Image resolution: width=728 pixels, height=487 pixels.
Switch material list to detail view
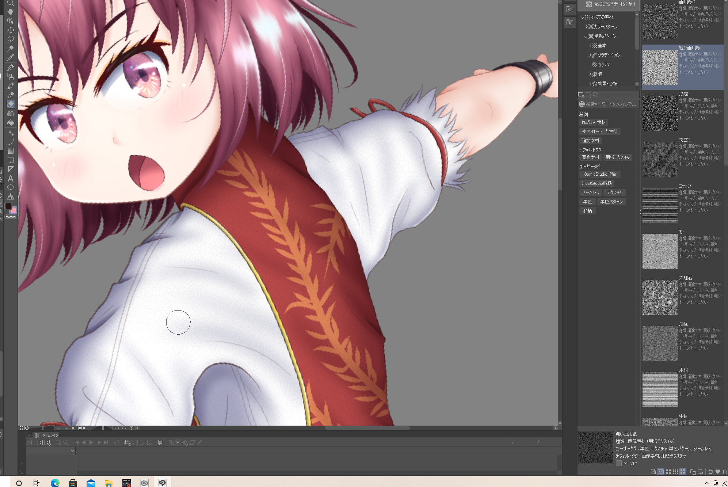point(683,472)
